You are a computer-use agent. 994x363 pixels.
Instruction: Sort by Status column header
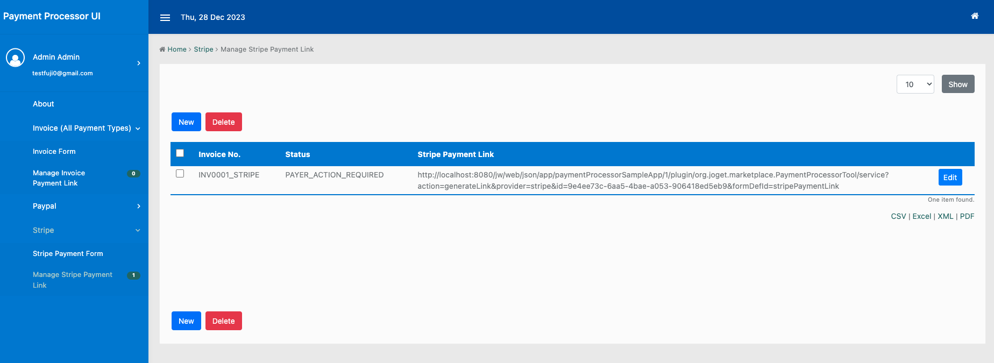point(297,155)
